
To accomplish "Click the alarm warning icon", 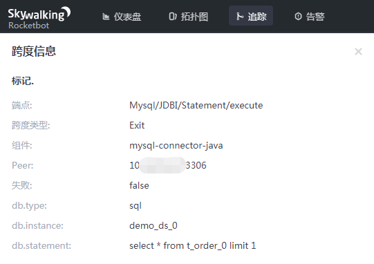I will click(x=298, y=17).
